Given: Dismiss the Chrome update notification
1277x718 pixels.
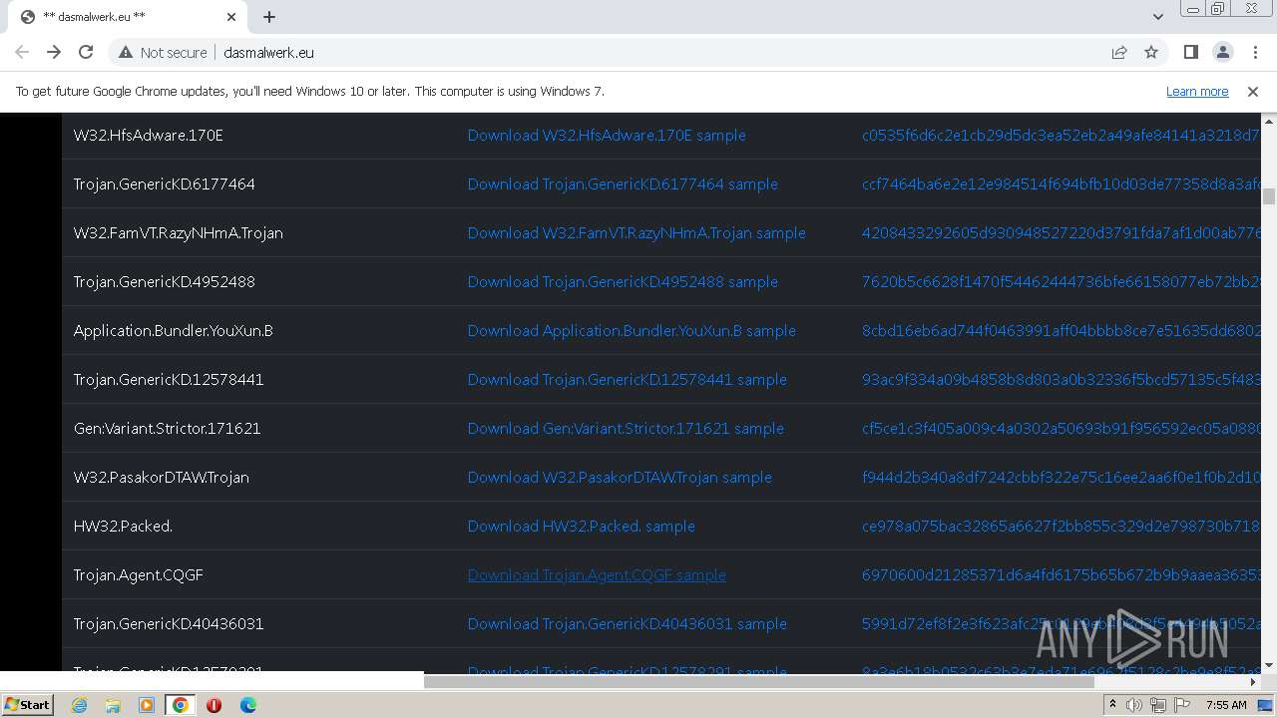Looking at the screenshot, I should pyautogui.click(x=1253, y=91).
